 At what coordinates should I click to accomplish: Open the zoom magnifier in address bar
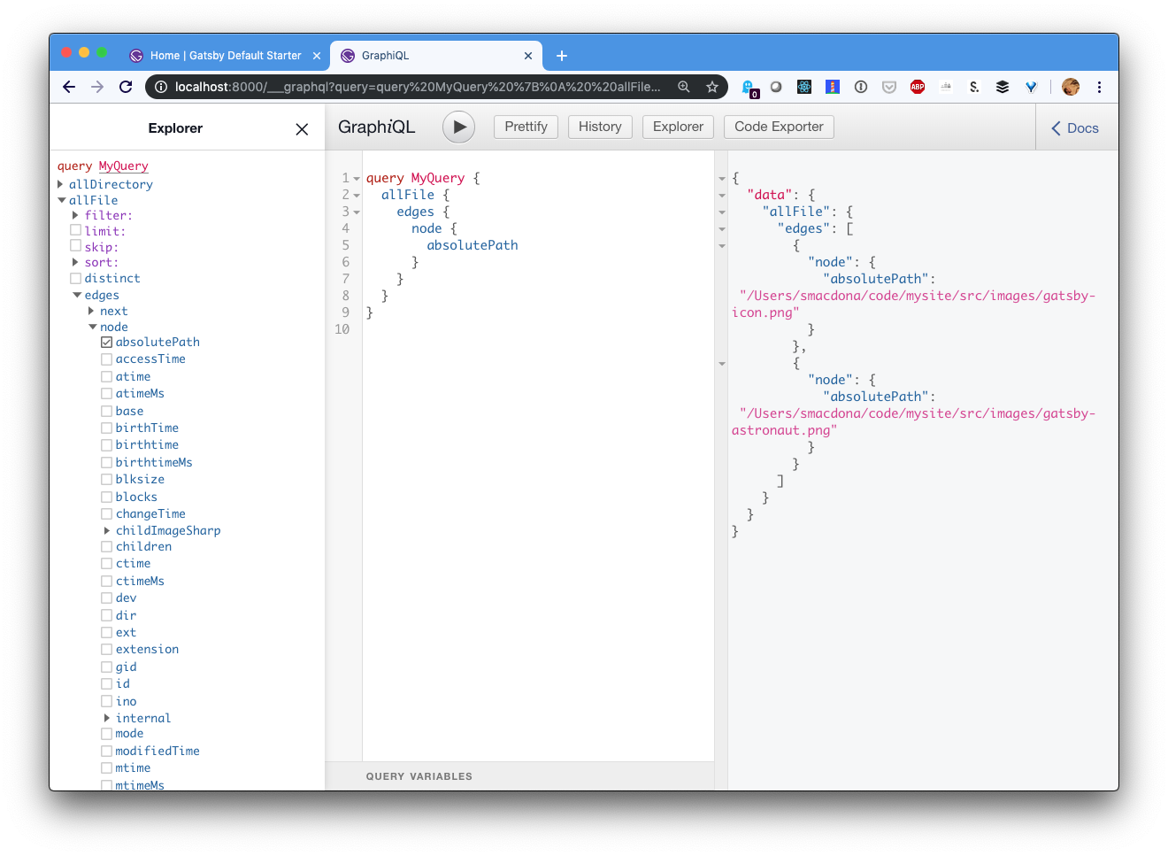(x=684, y=87)
